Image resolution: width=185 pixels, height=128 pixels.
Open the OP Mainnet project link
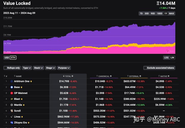coord(21,93)
